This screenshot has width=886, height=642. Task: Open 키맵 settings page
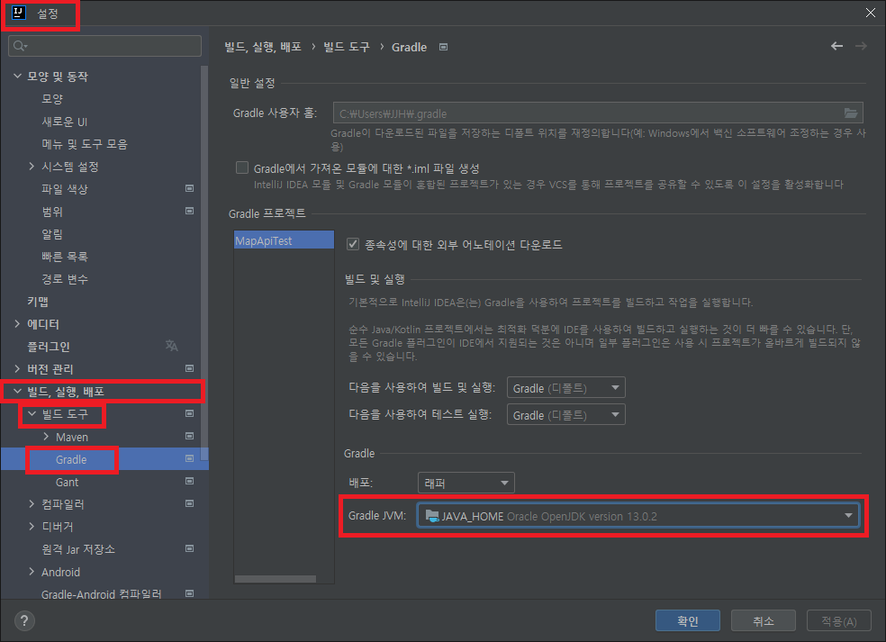38,302
